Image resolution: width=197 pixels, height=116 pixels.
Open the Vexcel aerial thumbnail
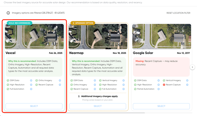[x=34, y=36]
